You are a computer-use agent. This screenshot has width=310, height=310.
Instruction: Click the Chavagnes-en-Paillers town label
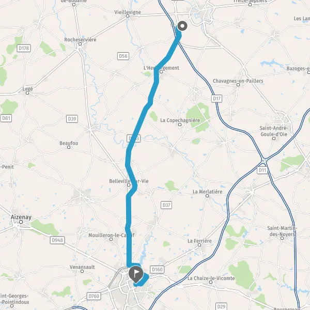click(x=238, y=81)
